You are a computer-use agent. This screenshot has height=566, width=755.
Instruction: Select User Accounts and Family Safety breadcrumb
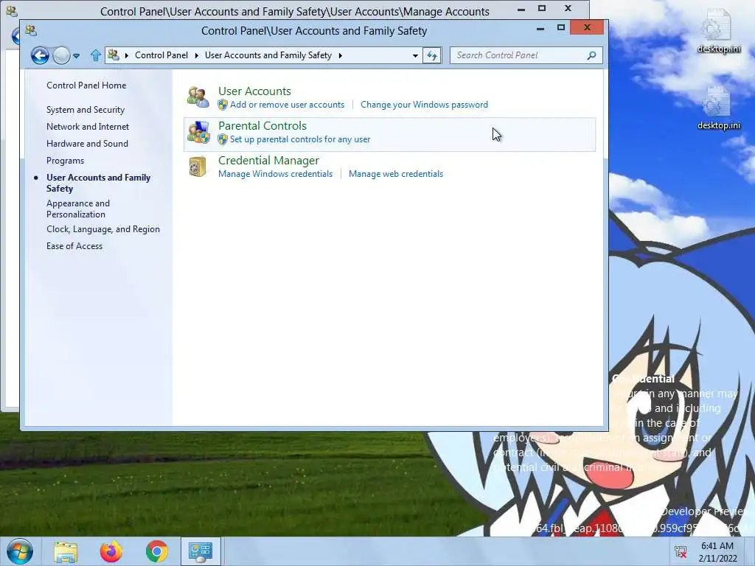(x=268, y=55)
